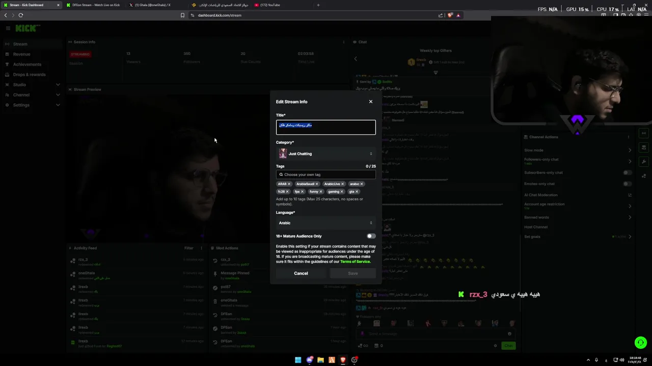This screenshot has height=366, width=652.
Task: Open File Explorer from taskbar
Action: (x=320, y=360)
